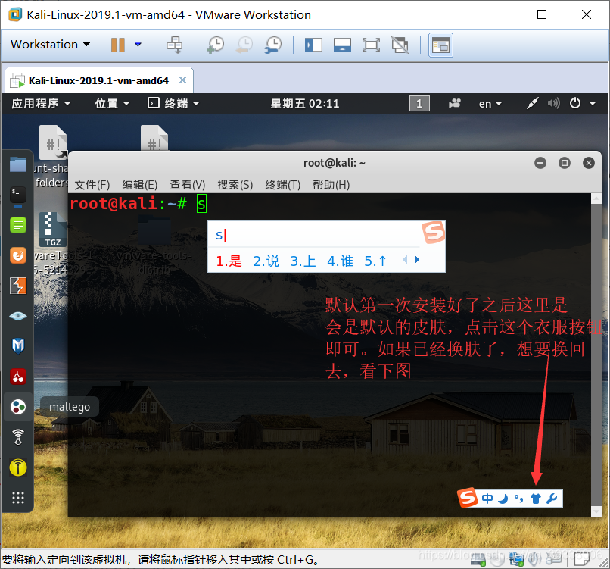The image size is (610, 569).
Task: Launch Metasploit from the dock
Action: point(18,345)
